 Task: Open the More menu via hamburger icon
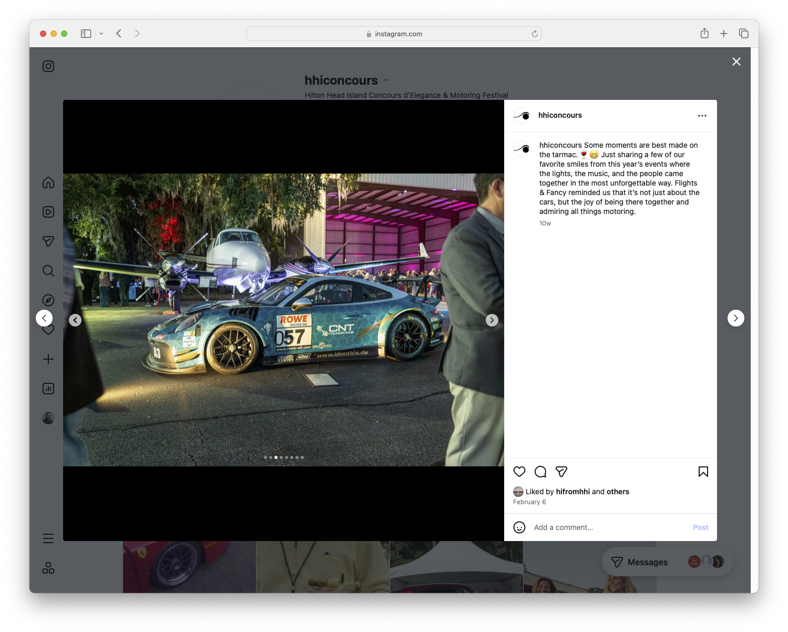48,538
